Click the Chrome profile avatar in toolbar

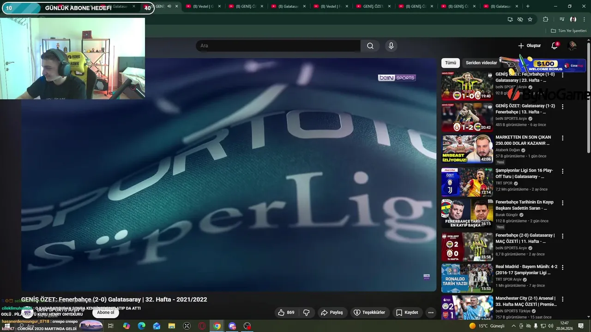click(573, 19)
